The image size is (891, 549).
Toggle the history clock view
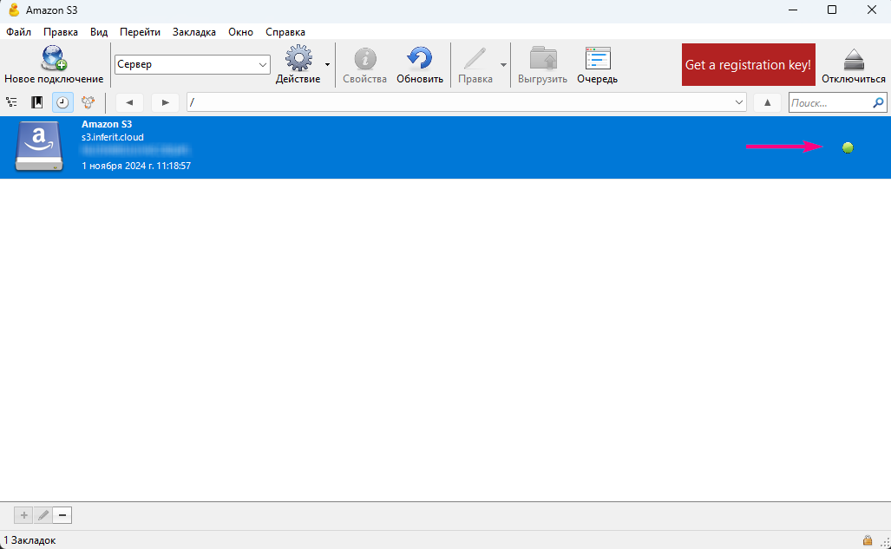62,102
